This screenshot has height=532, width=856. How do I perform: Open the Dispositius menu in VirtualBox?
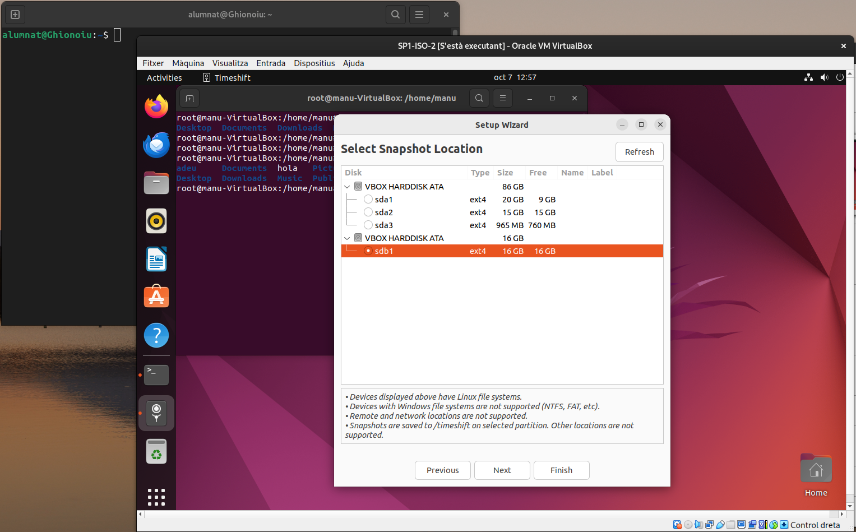coord(314,63)
